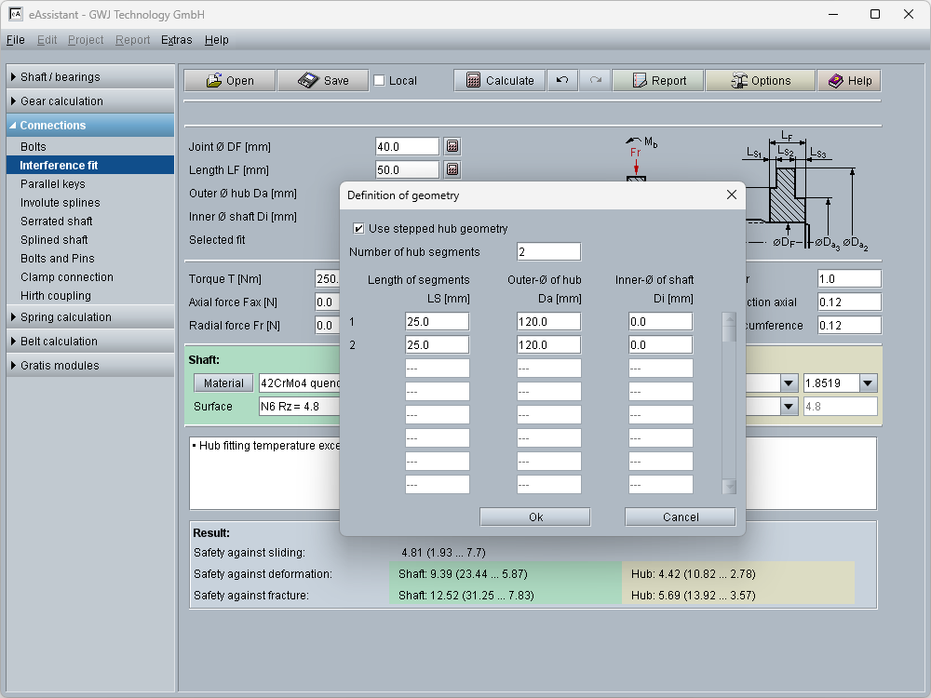Open the Options toolbar button

(x=760, y=81)
